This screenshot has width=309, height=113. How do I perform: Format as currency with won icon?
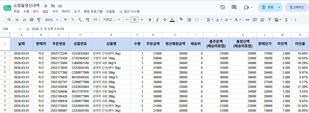(x=66, y=20)
